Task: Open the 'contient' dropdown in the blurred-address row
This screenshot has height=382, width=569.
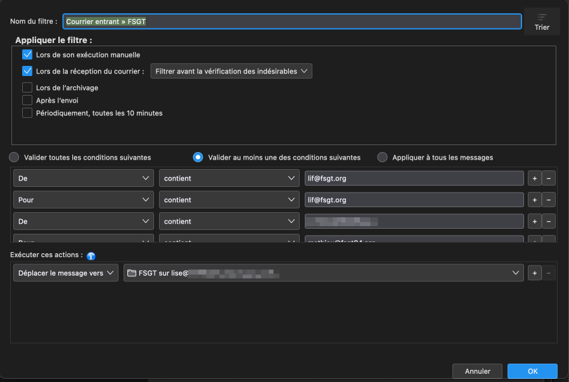Action: click(x=229, y=221)
